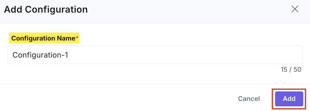Click the Configuration Name label

tap(43, 38)
